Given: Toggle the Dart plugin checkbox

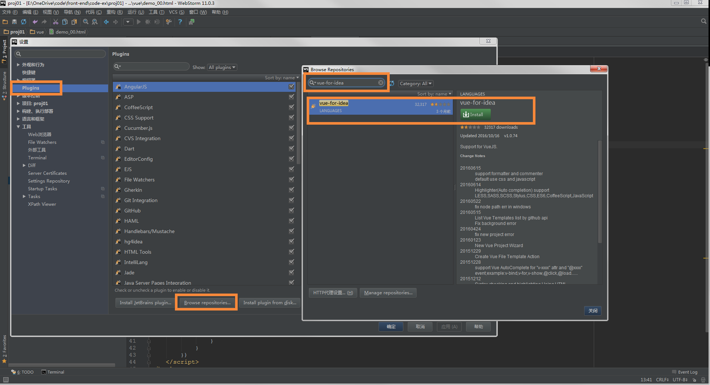Looking at the screenshot, I should (292, 148).
